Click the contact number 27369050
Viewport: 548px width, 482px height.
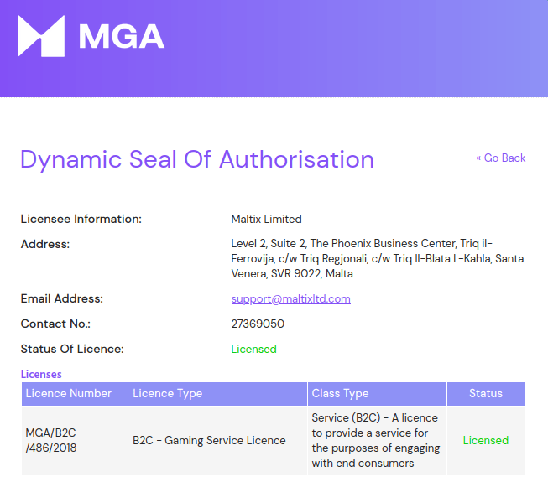[x=258, y=324]
